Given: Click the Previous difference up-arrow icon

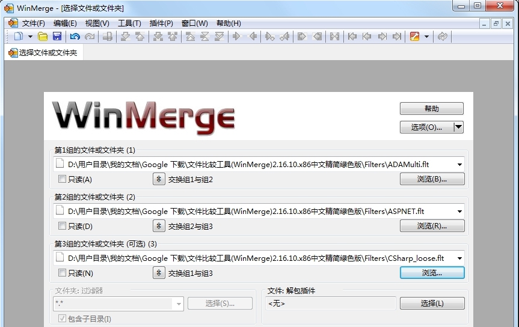Looking at the screenshot, I should [140, 37].
